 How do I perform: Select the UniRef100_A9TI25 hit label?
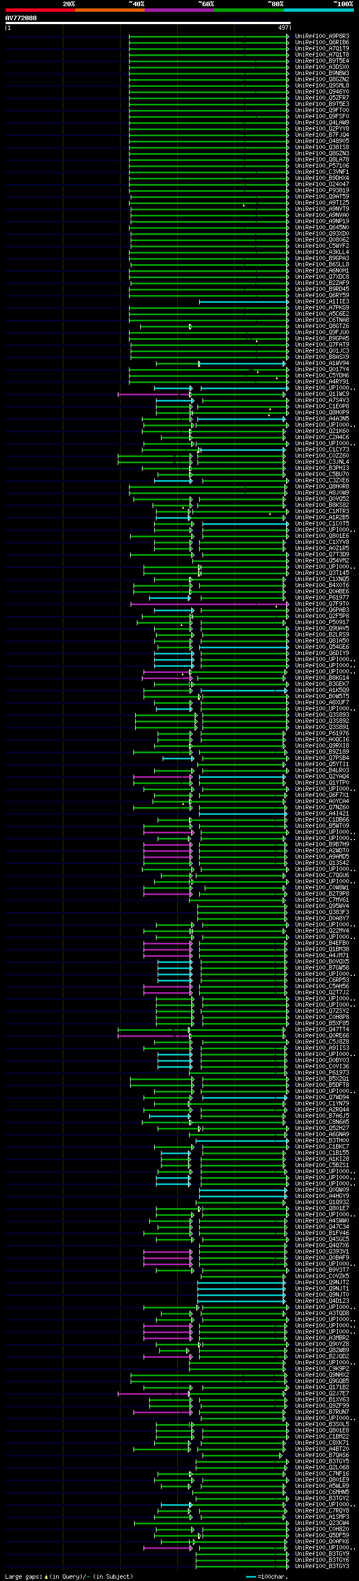point(322,202)
